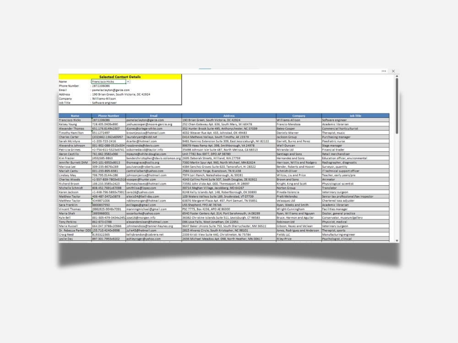Click the Commercial horticulturist job title cell
The height and width of the screenshot is (343, 458).
tap(355, 129)
